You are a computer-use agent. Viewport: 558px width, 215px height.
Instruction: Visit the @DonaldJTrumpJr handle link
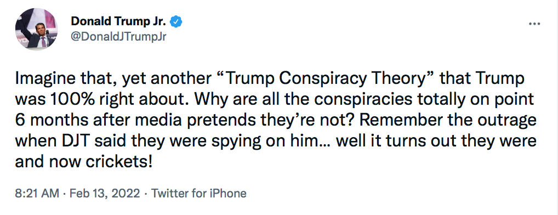pyautogui.click(x=118, y=37)
